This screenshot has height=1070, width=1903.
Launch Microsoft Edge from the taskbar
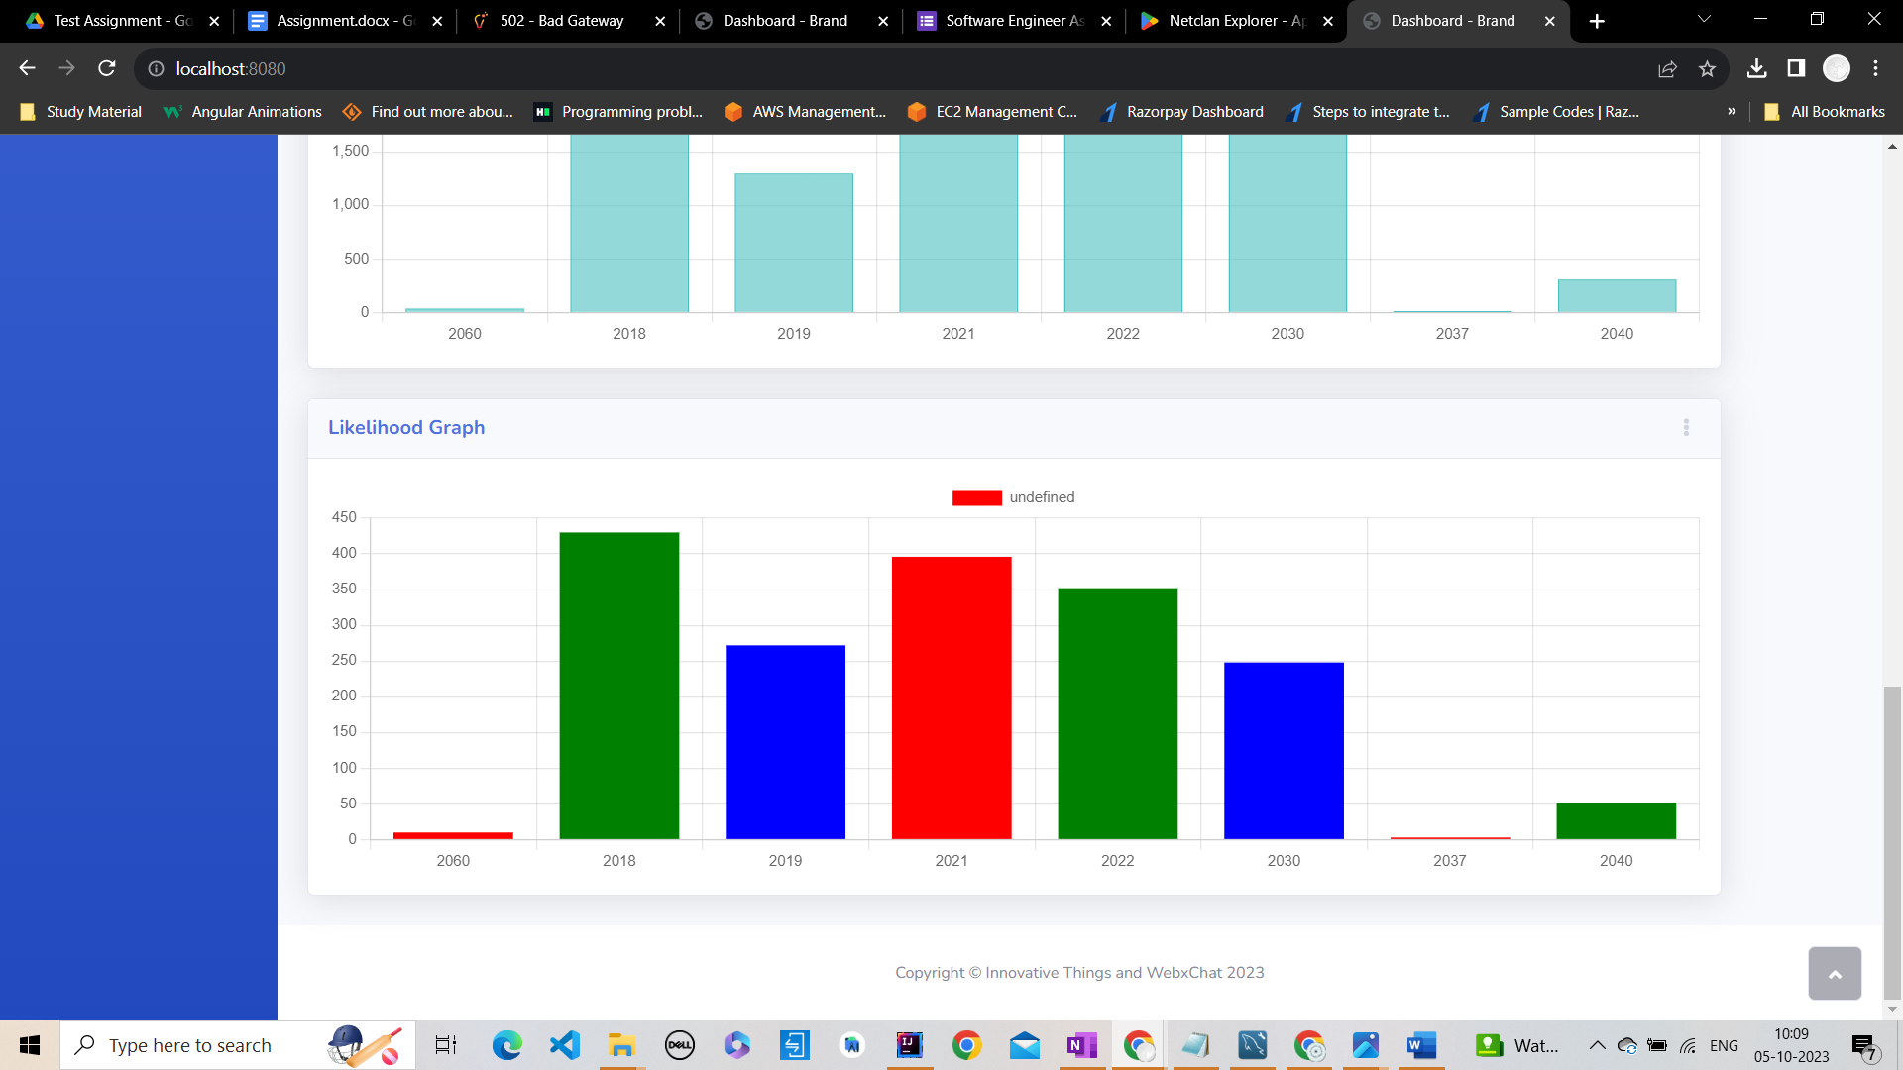(x=507, y=1045)
